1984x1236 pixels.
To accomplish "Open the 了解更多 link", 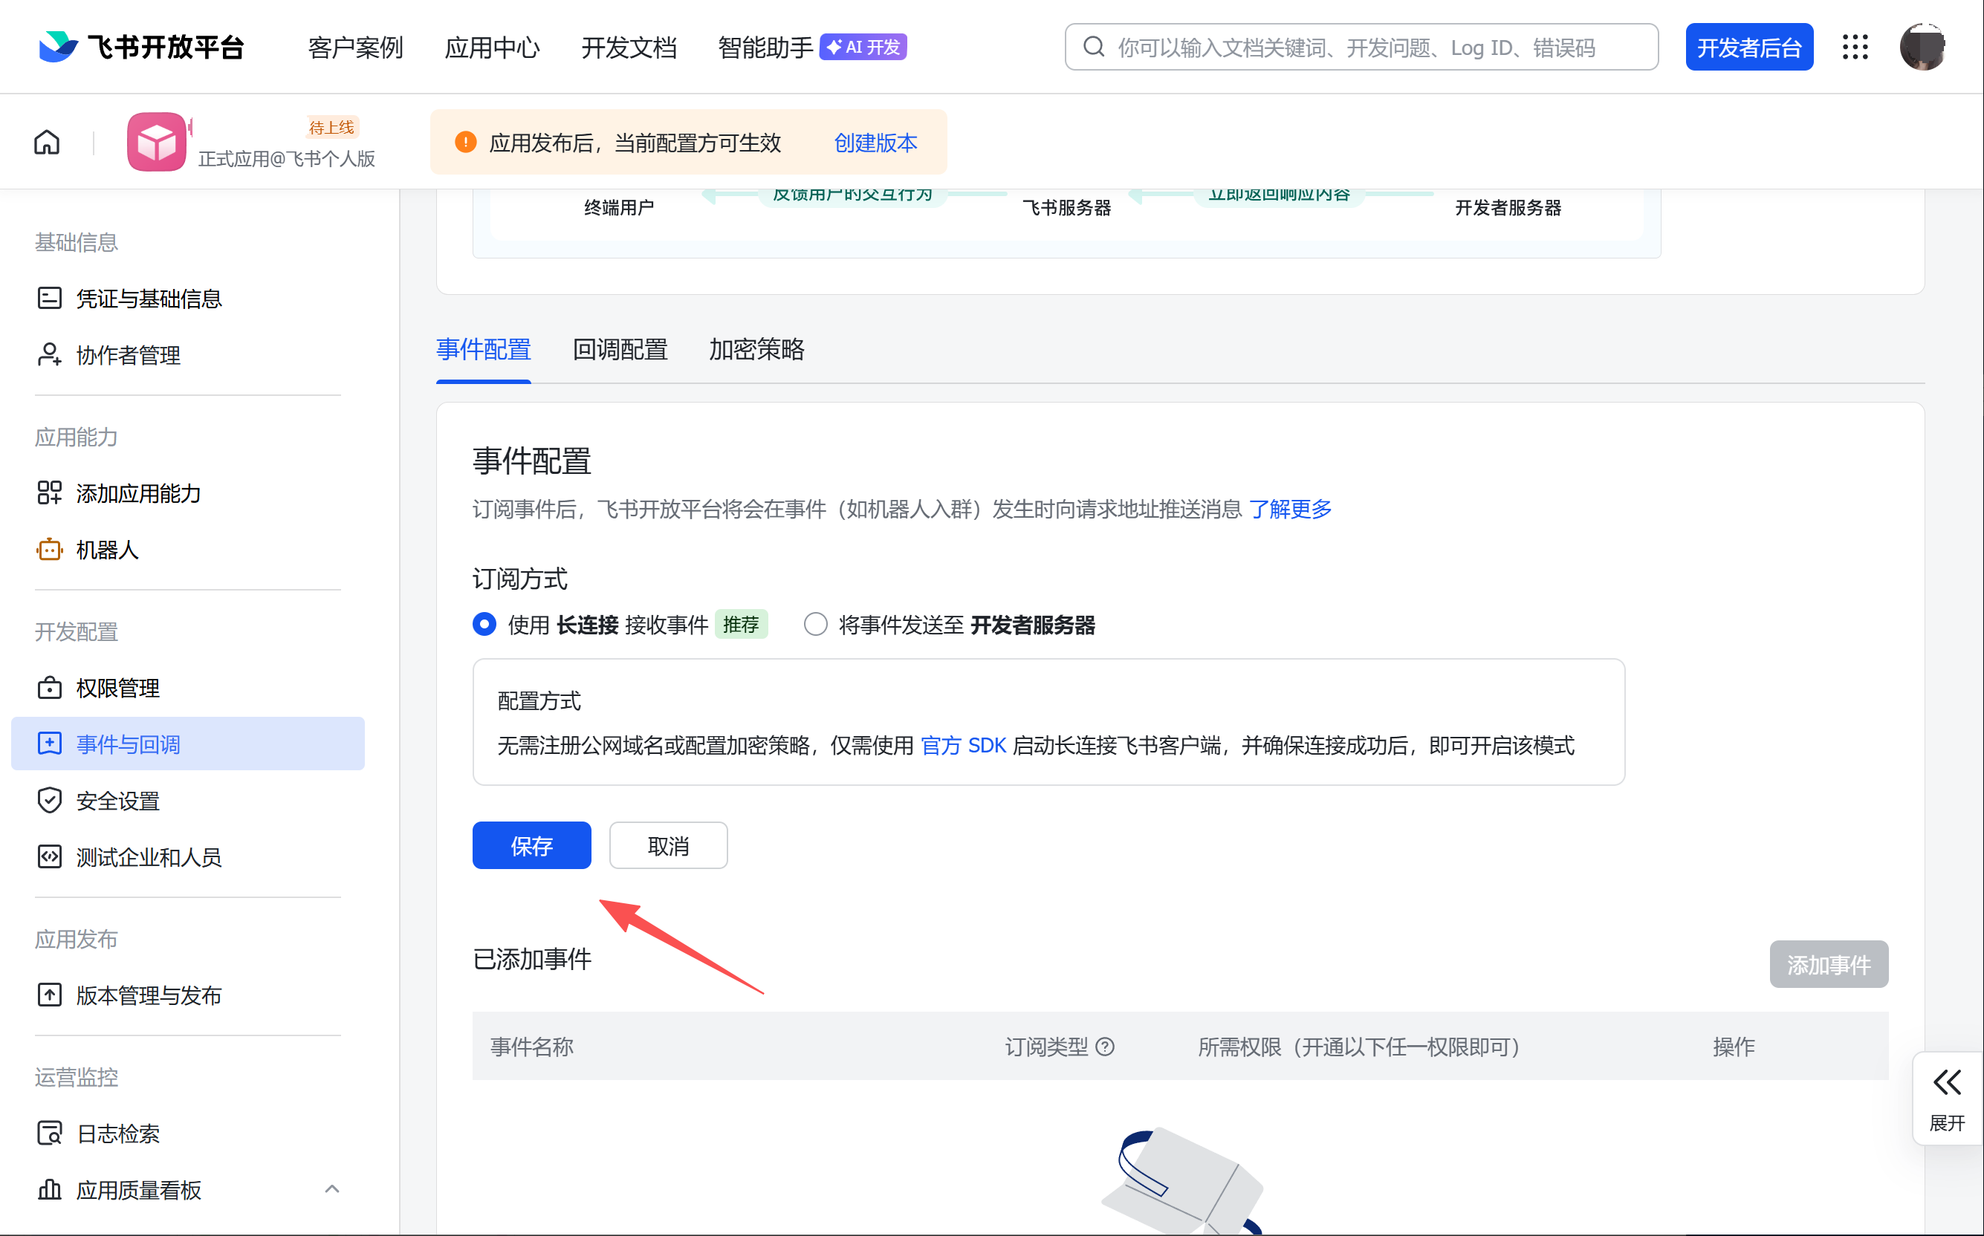I will [x=1291, y=509].
